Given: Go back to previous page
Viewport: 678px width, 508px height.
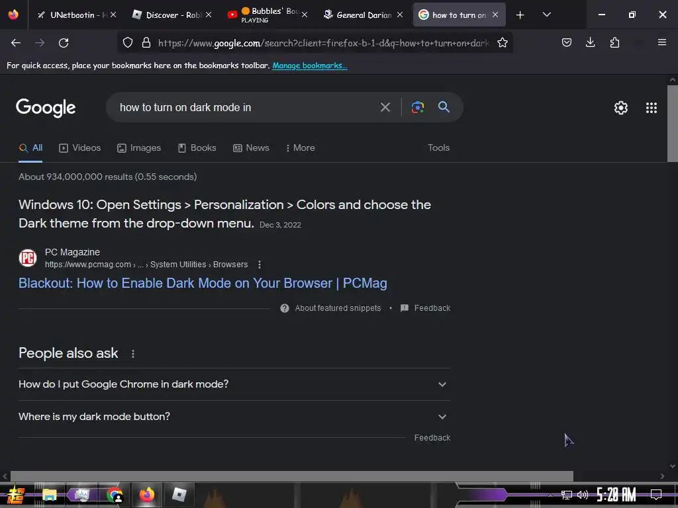Looking at the screenshot, I should [16, 43].
